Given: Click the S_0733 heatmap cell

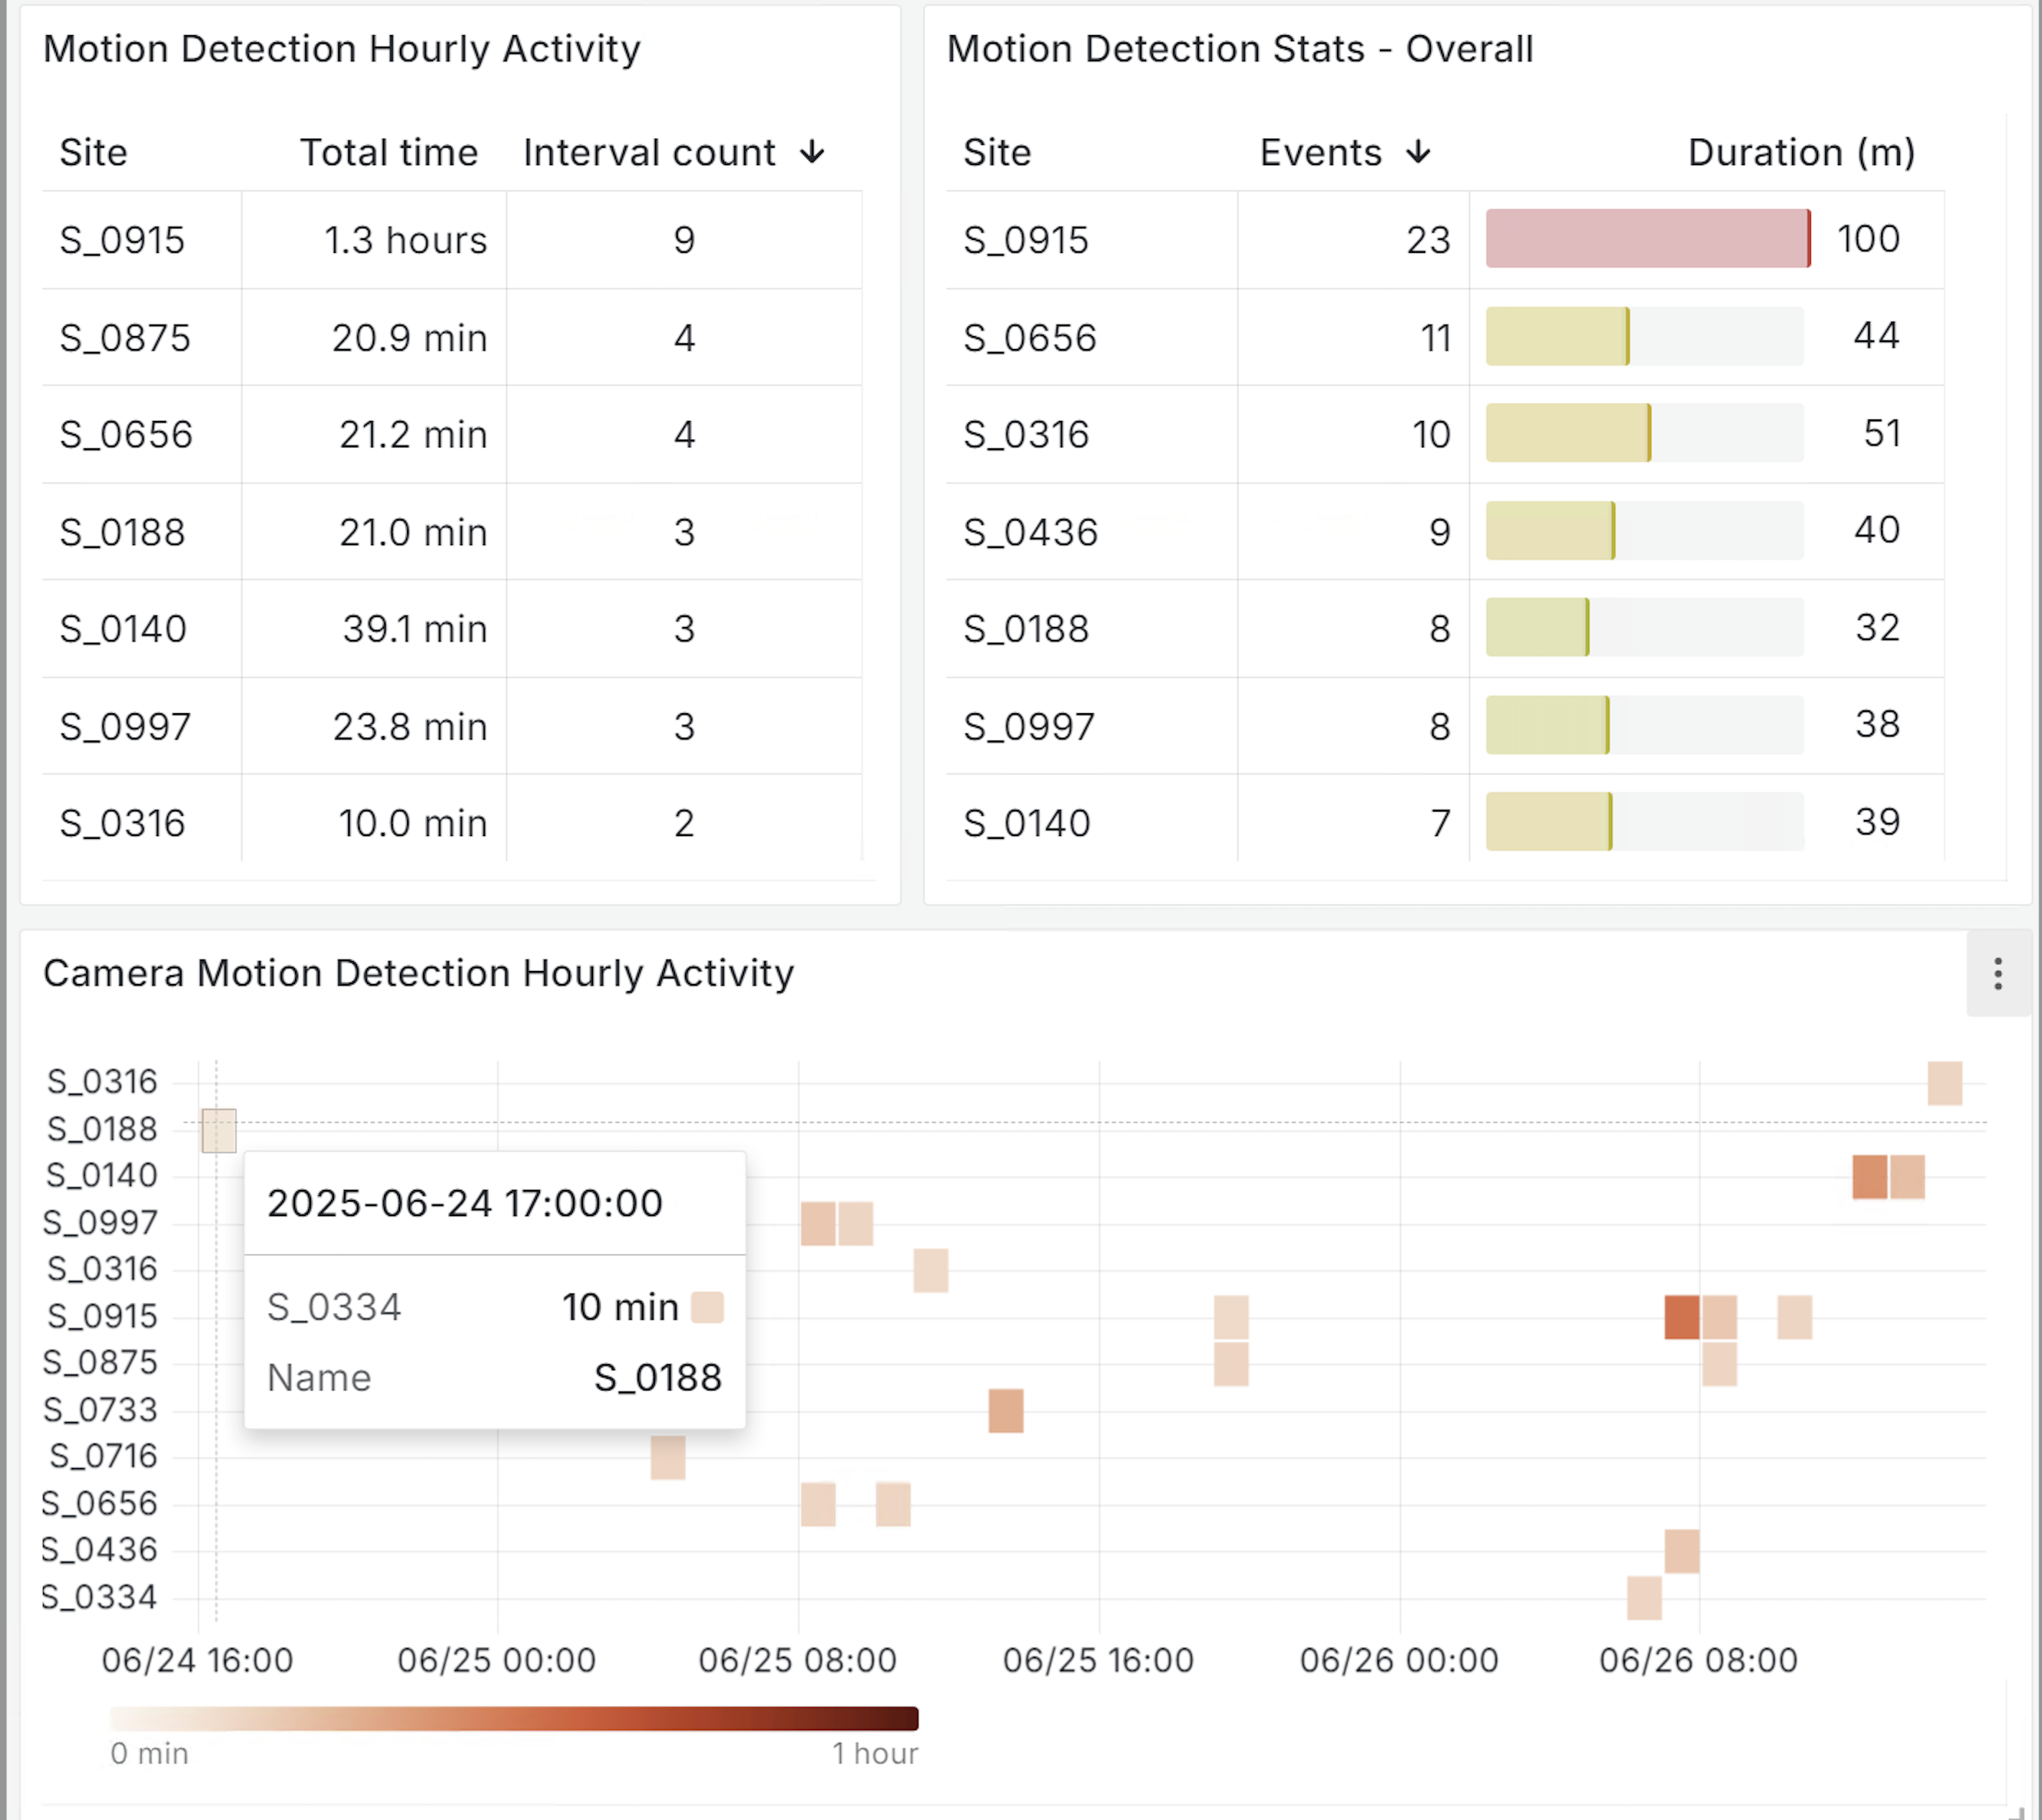Looking at the screenshot, I should click(1005, 1410).
